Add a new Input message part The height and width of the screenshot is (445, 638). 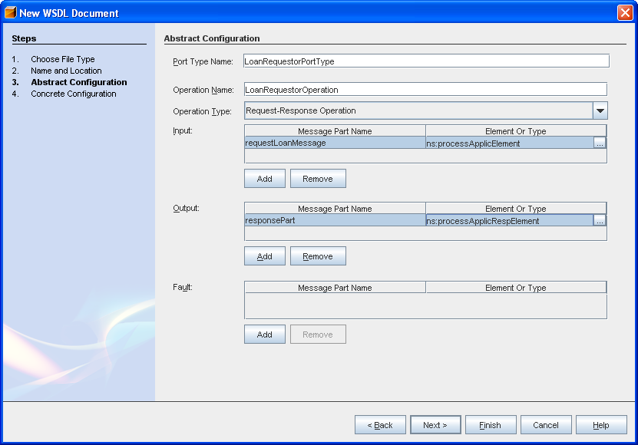point(264,179)
